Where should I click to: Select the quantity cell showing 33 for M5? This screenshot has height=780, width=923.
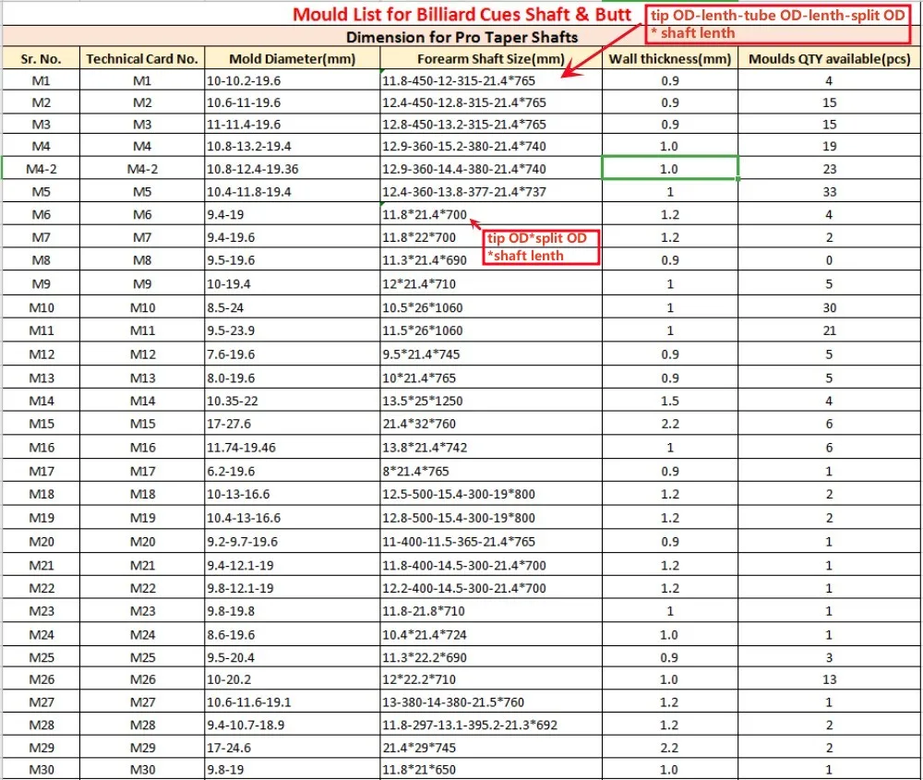pyautogui.click(x=828, y=191)
